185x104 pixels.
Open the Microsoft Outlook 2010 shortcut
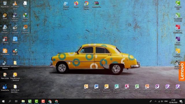(107, 89)
